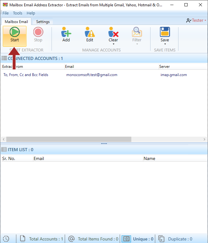Switch to the Settings tab
Image resolution: width=208 pixels, height=243 pixels.
(x=43, y=22)
